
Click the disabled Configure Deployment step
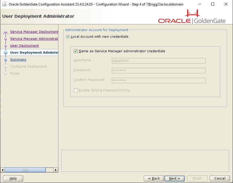28,66
